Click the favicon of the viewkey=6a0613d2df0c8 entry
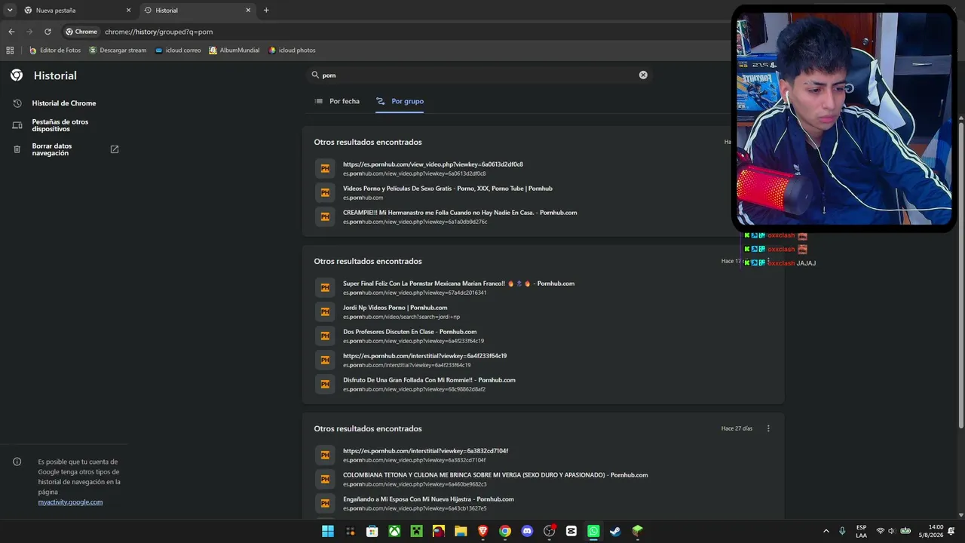965x543 pixels. pos(325,168)
